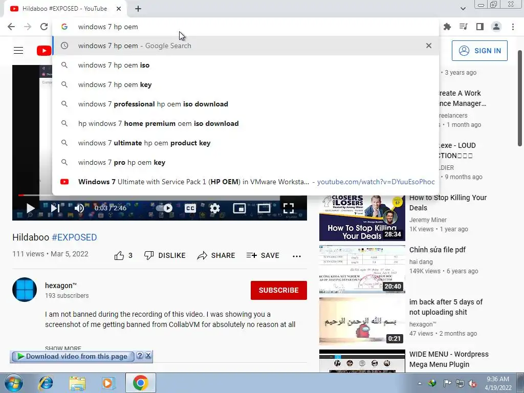This screenshot has width=524, height=393.
Task: Toggle closed captions CC button
Action: [x=190, y=208]
